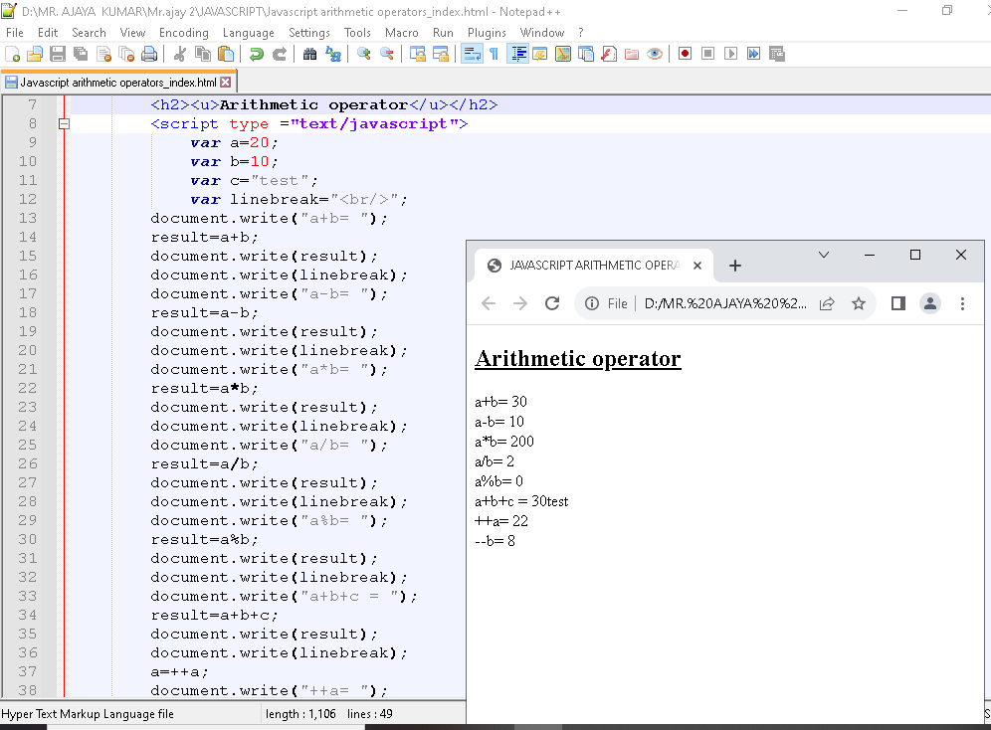The image size is (991, 730).
Task: Click the Monitoring eye icon
Action: (x=655, y=54)
